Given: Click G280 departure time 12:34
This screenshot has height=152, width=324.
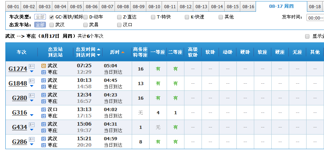Looking at the screenshot, I should click(x=84, y=95).
